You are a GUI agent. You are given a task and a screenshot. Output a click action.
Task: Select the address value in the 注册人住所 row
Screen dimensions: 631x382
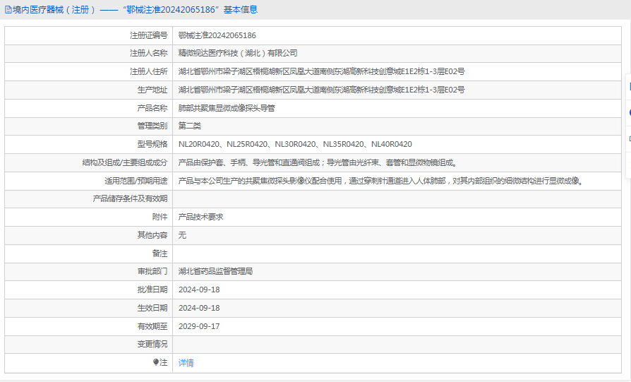coord(322,71)
